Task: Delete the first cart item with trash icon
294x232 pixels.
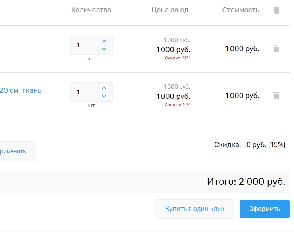Action: coord(277,49)
